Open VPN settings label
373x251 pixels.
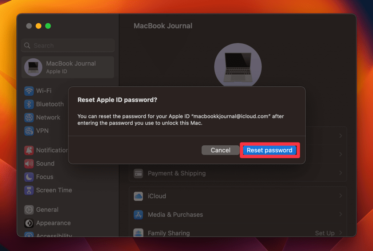(42, 131)
